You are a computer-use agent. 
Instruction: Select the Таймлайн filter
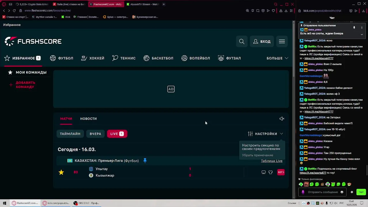click(70, 134)
